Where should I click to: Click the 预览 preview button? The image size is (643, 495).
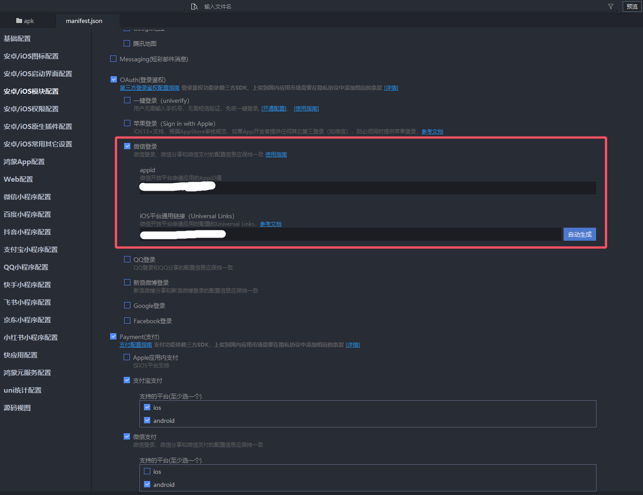click(x=632, y=7)
